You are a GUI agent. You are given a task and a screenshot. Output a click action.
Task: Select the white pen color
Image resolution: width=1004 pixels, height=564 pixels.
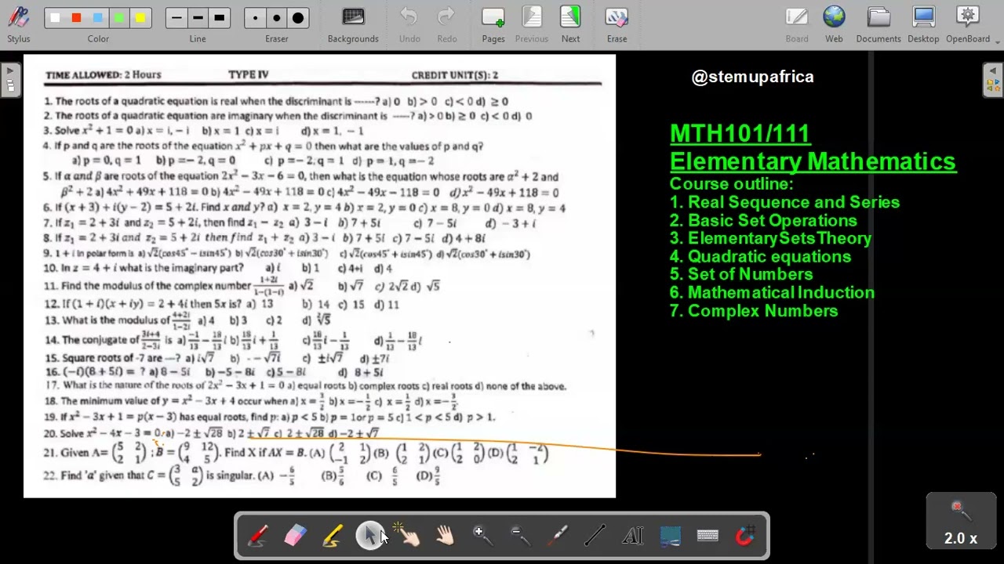[55, 18]
